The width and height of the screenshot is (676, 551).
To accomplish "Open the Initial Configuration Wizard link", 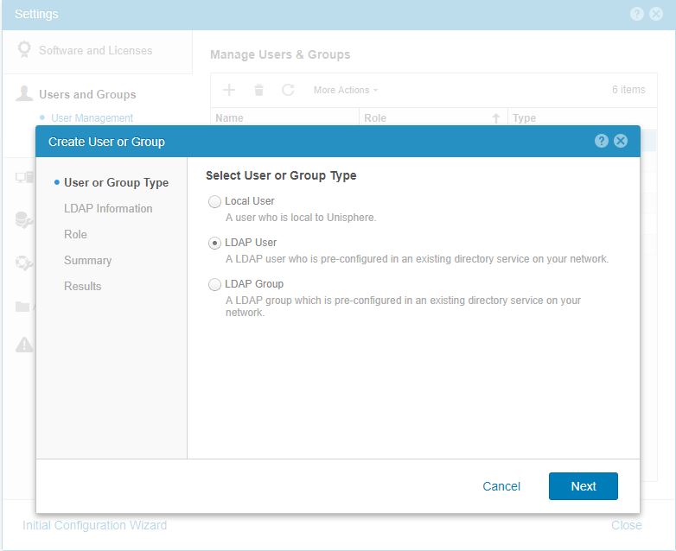I will pyautogui.click(x=94, y=525).
